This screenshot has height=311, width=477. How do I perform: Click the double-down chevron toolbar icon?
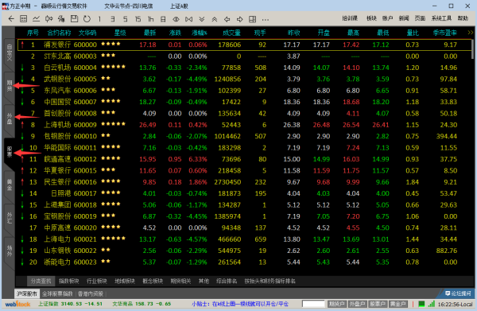[x=202, y=19]
